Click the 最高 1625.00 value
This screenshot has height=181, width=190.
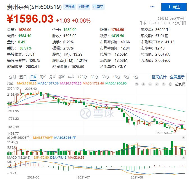pyautogui.click(x=25, y=30)
